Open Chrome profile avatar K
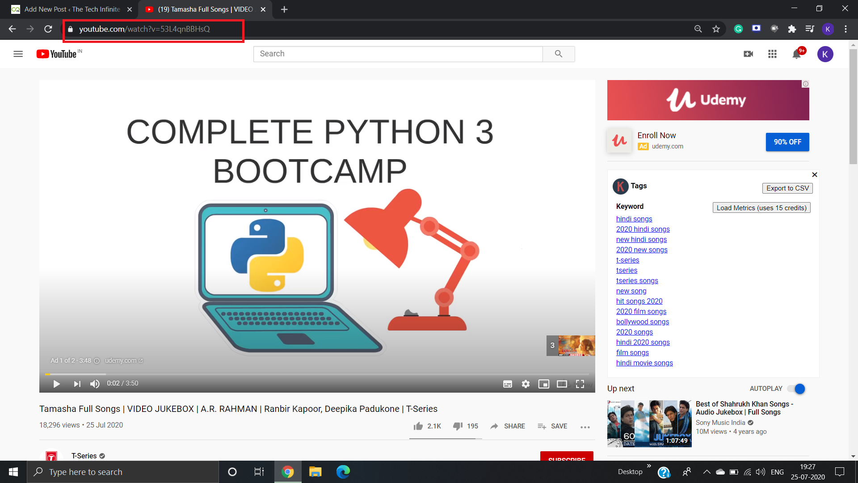858x483 pixels. (828, 29)
